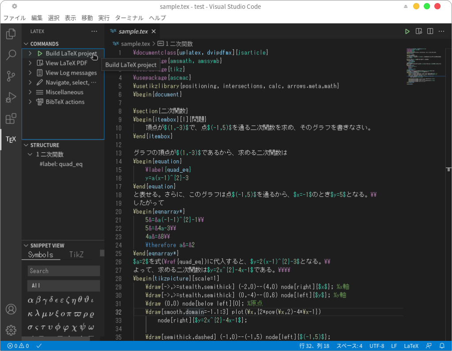Open the ターミナル menu
Image resolution: width=452 pixels, height=351 pixels.
(x=129, y=18)
